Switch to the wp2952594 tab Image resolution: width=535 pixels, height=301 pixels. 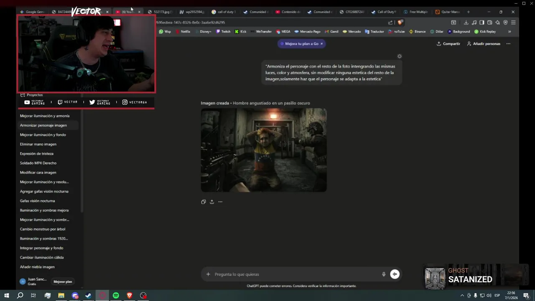click(x=192, y=12)
